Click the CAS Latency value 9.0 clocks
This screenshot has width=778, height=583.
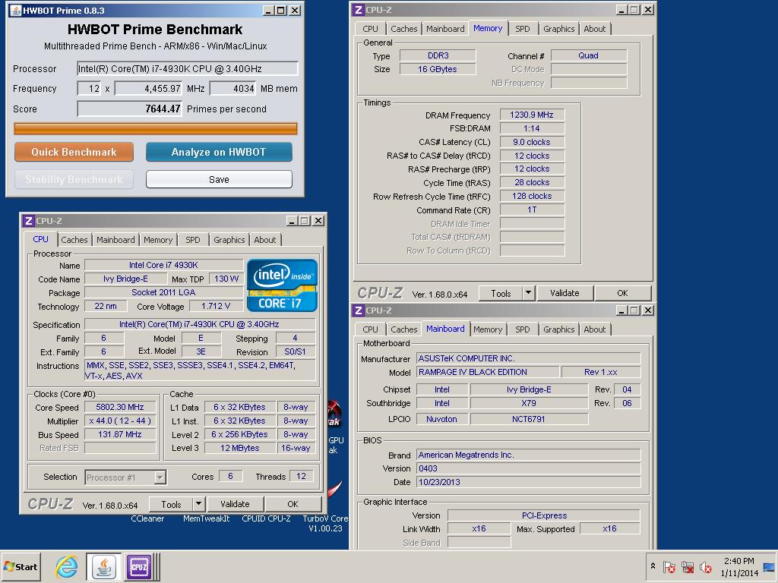tap(531, 142)
